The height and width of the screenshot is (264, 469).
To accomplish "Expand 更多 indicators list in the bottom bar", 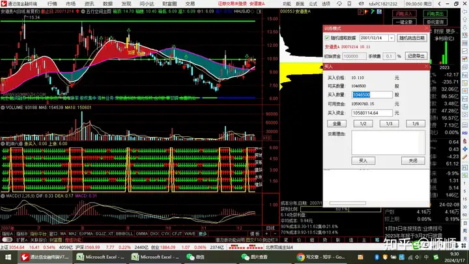I will (203, 234).
